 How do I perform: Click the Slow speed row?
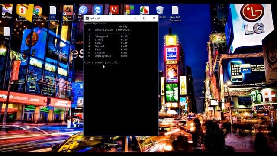(x=108, y=43)
